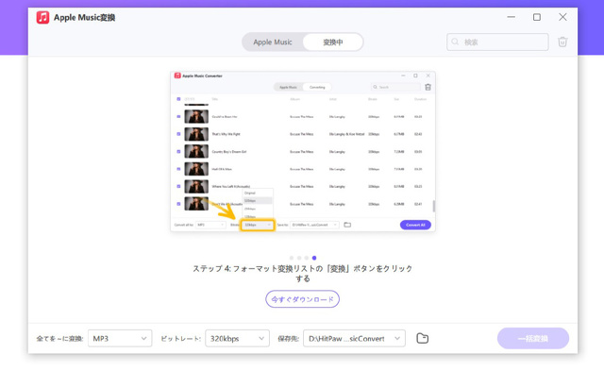The height and width of the screenshot is (371, 604).
Task: Click into the 検索 search field
Action: click(497, 42)
